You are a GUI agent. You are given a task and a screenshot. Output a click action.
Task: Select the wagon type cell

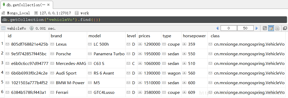coord(171,73)
